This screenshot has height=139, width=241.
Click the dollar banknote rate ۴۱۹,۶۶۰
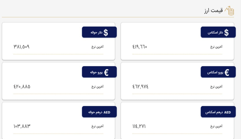coord(140,47)
